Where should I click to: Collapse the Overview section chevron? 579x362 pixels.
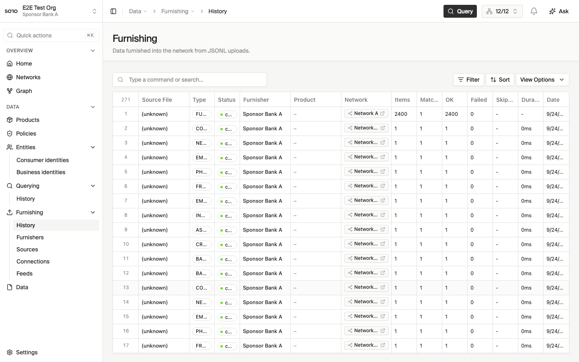[93, 51]
